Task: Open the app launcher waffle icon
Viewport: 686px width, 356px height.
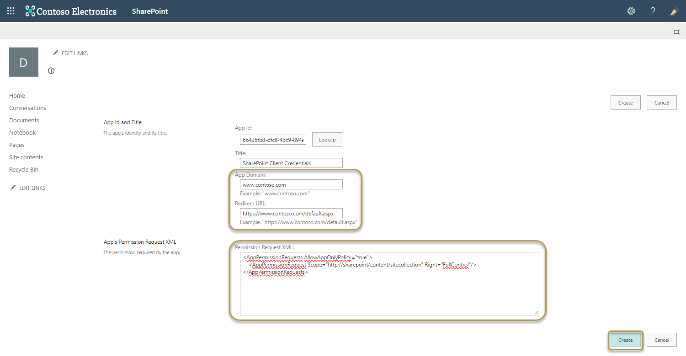Action: tap(11, 11)
